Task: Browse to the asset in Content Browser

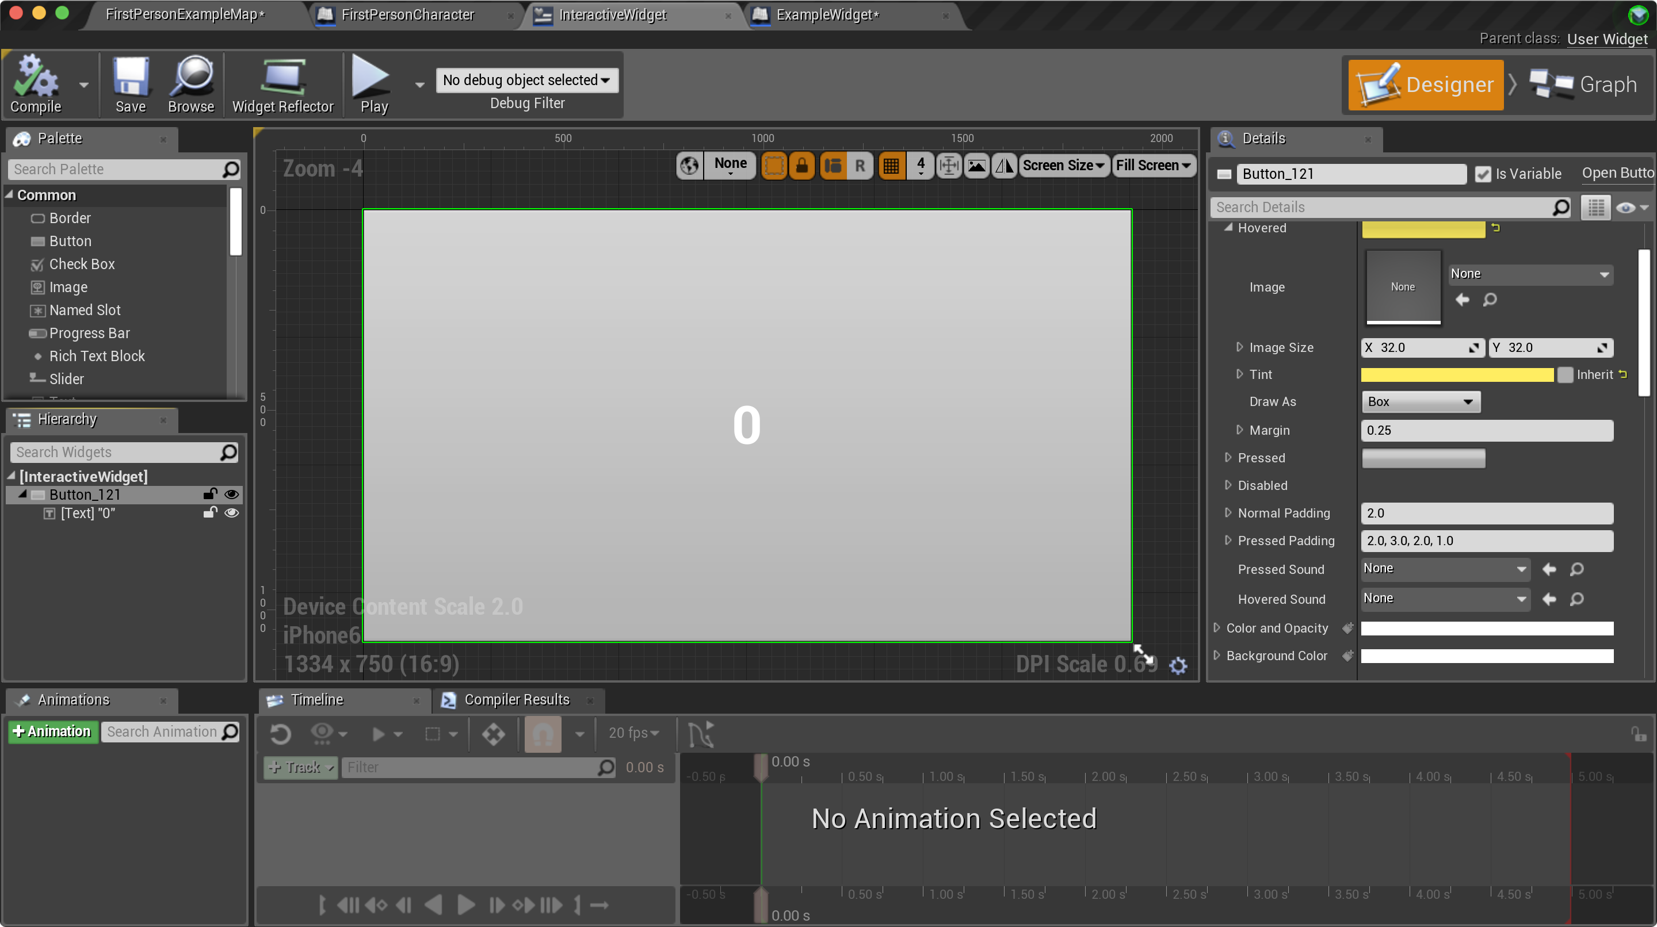Action: click(190, 83)
